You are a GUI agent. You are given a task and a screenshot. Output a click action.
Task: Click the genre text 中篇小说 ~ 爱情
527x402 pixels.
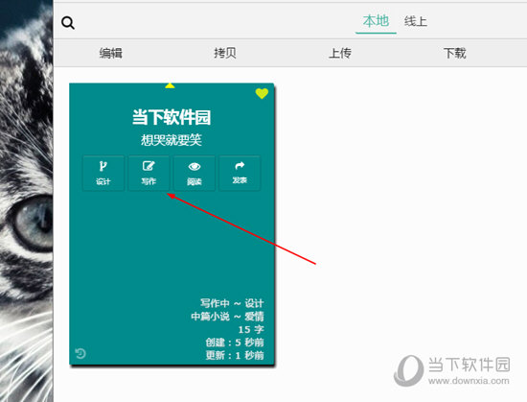pyautogui.click(x=227, y=317)
